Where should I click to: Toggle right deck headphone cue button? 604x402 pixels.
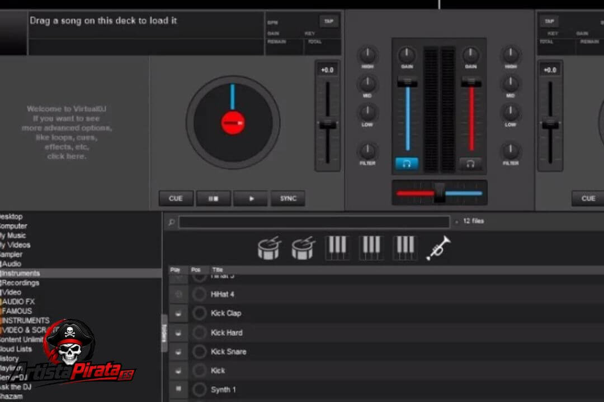470,164
